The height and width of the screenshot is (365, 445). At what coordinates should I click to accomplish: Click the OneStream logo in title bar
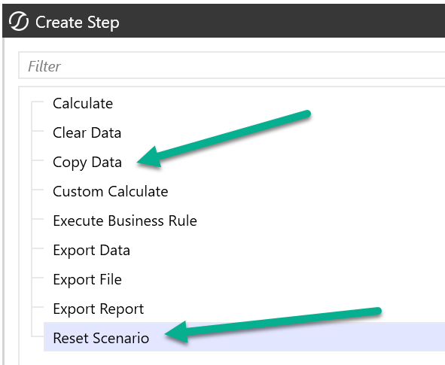[x=18, y=22]
